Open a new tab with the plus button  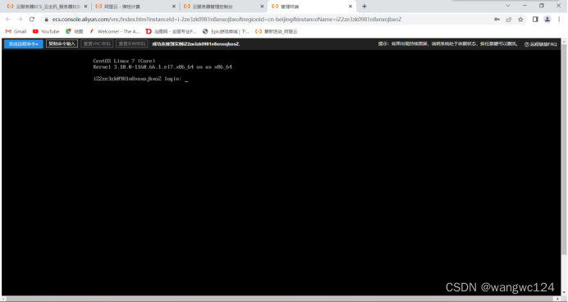click(x=364, y=7)
